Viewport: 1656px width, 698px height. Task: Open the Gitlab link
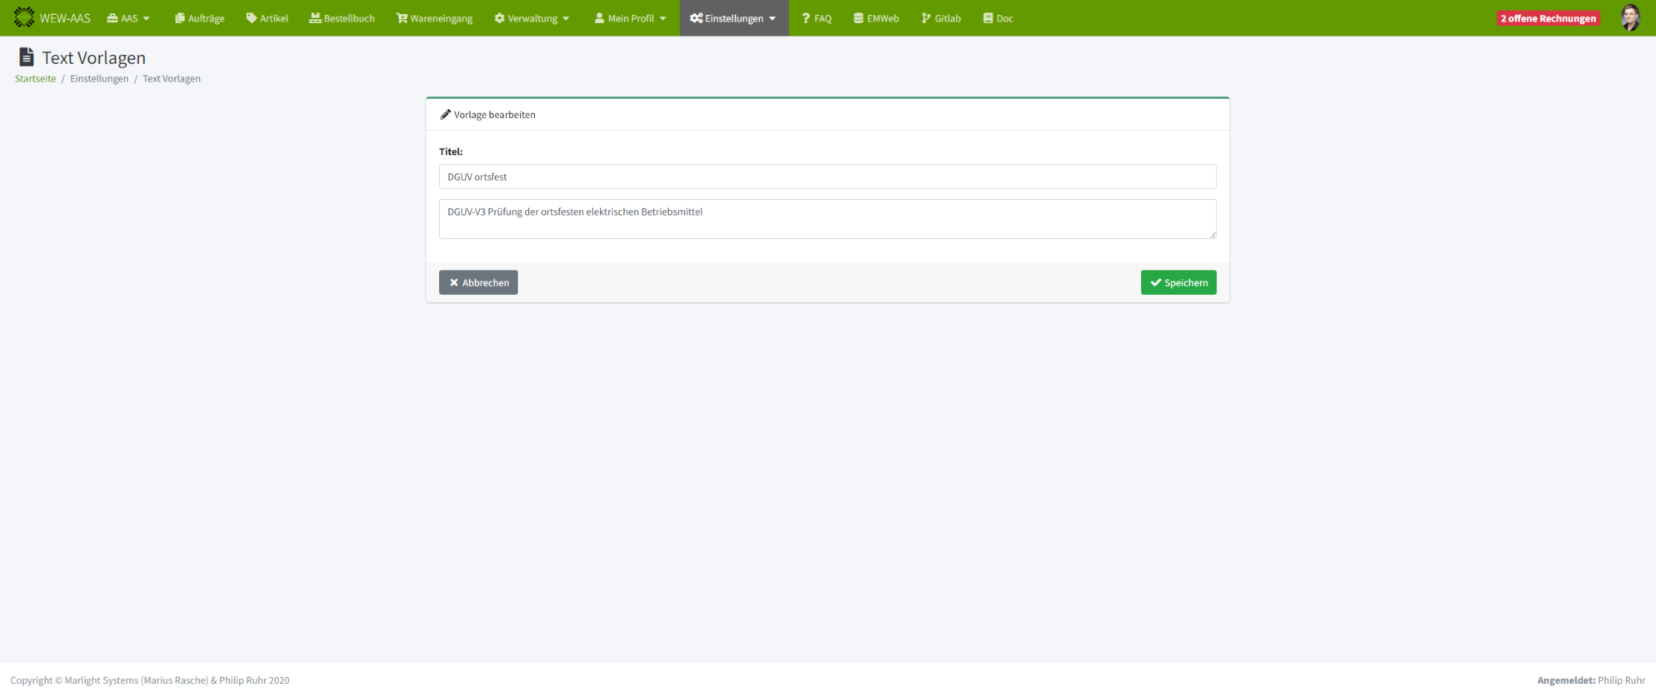point(941,19)
